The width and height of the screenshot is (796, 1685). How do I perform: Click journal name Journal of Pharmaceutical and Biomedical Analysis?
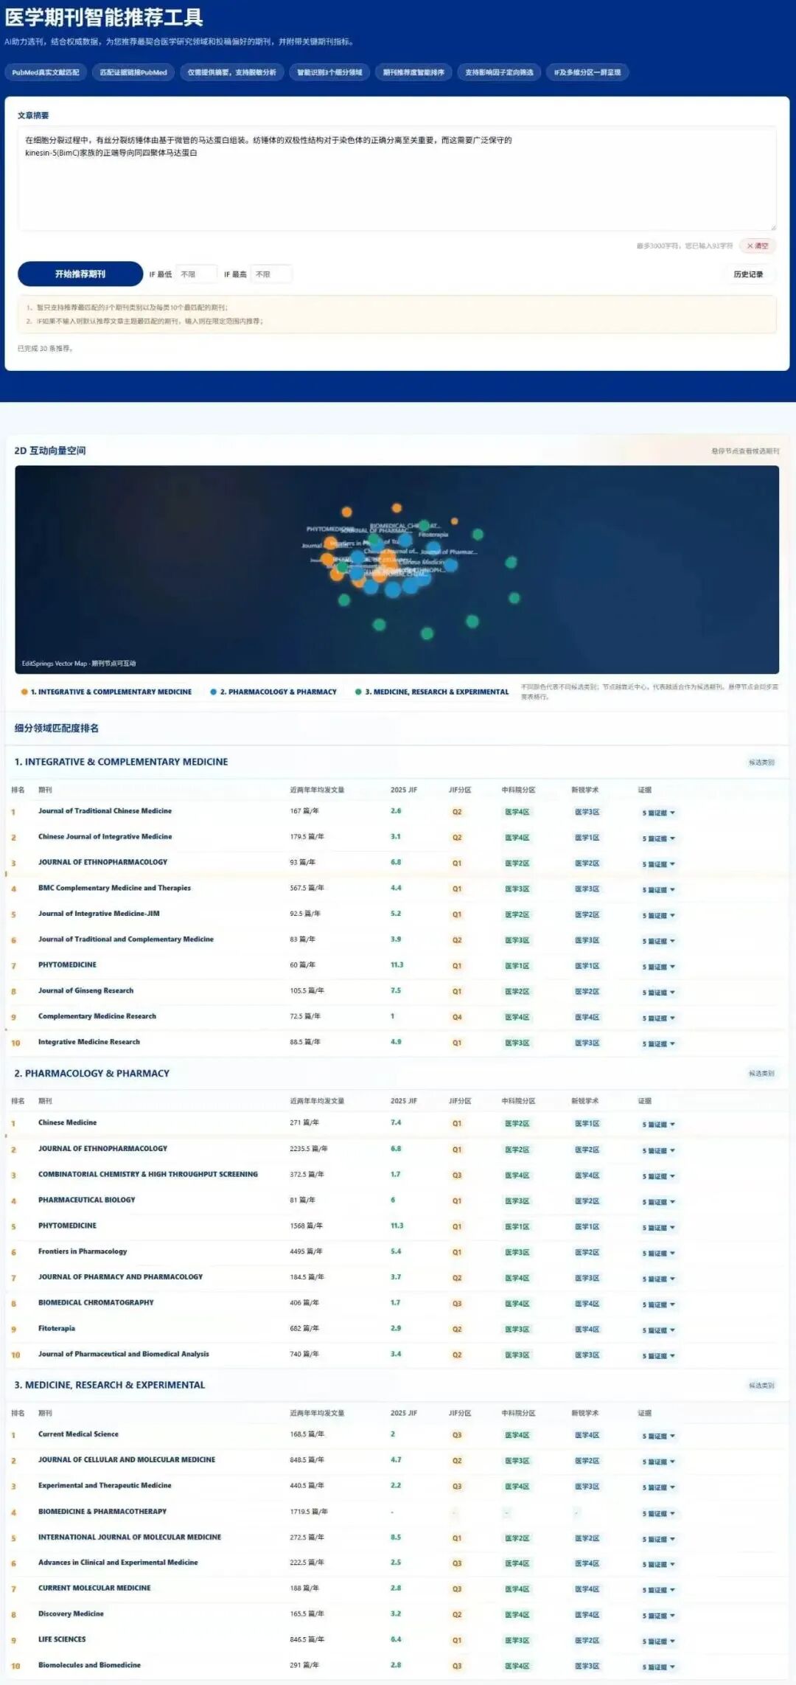click(x=124, y=1354)
